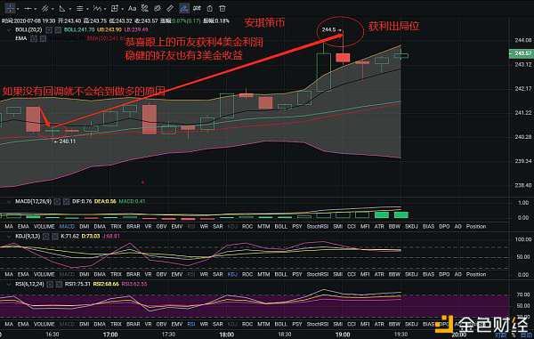The width and height of the screenshot is (534, 339).
Task: Select CCI tab below the KDJ panel
Action: (352, 274)
